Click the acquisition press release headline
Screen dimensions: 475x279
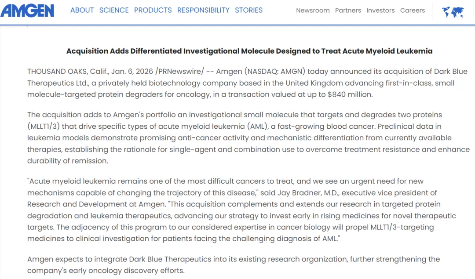249,51
